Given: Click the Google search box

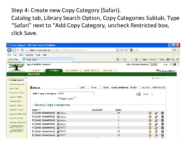Looking at the screenshot, I should 151,50.
